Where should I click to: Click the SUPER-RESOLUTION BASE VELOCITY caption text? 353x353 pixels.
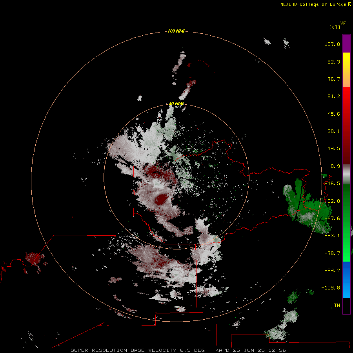[124, 350]
